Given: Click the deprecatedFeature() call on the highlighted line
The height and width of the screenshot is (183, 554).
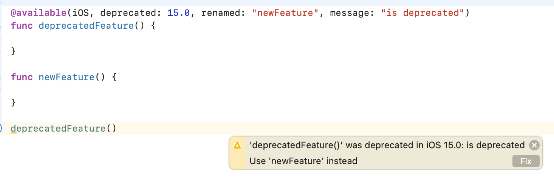Looking at the screenshot, I should click(63, 129).
